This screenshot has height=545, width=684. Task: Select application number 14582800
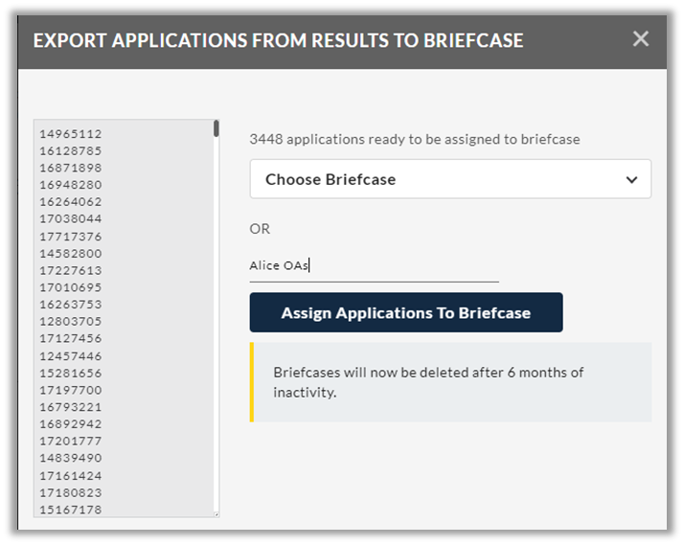click(71, 253)
